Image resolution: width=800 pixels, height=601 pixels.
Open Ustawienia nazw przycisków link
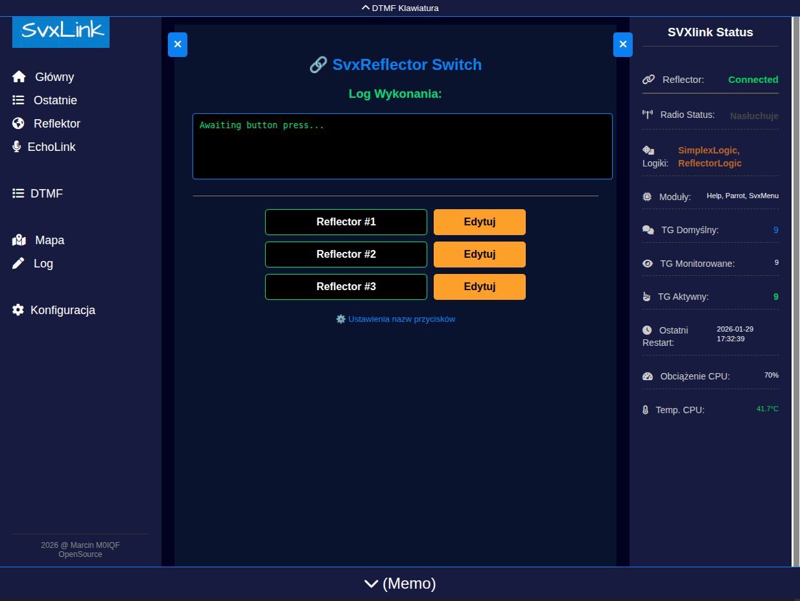pyautogui.click(x=401, y=319)
